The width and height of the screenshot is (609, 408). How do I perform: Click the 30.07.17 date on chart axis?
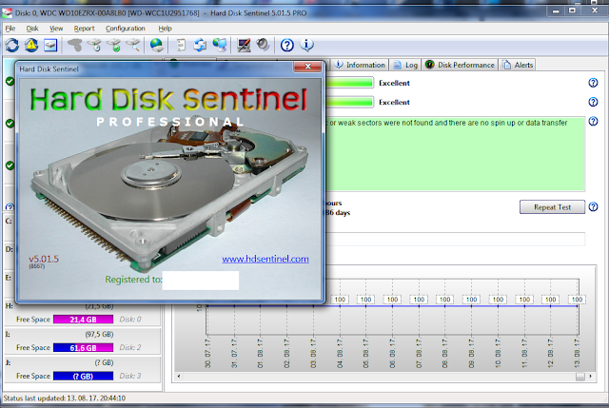pos(207,353)
